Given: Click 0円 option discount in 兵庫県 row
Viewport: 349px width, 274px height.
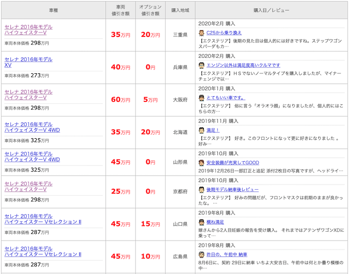Looking at the screenshot, I should (151, 67).
